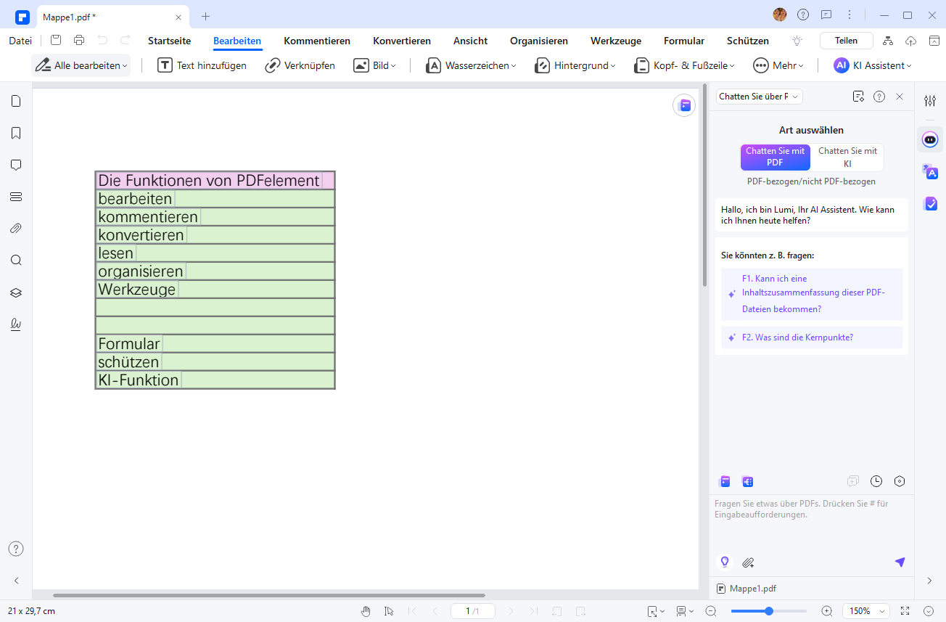
Task: Open the comments panel icon in sidebar
Action: coord(16,165)
